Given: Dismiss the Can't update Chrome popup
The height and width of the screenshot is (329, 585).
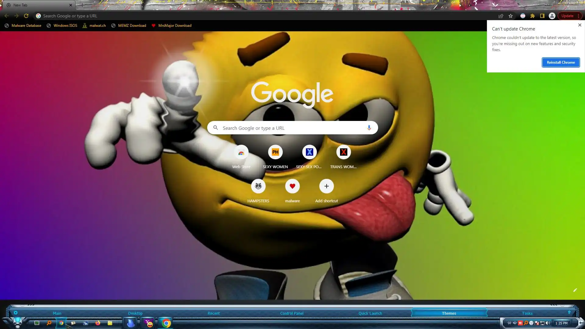Looking at the screenshot, I should point(580,25).
